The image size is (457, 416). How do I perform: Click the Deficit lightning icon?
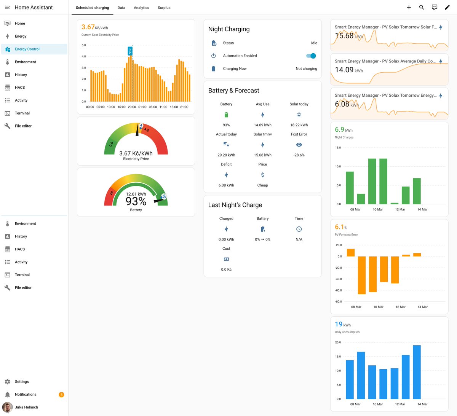click(x=226, y=175)
